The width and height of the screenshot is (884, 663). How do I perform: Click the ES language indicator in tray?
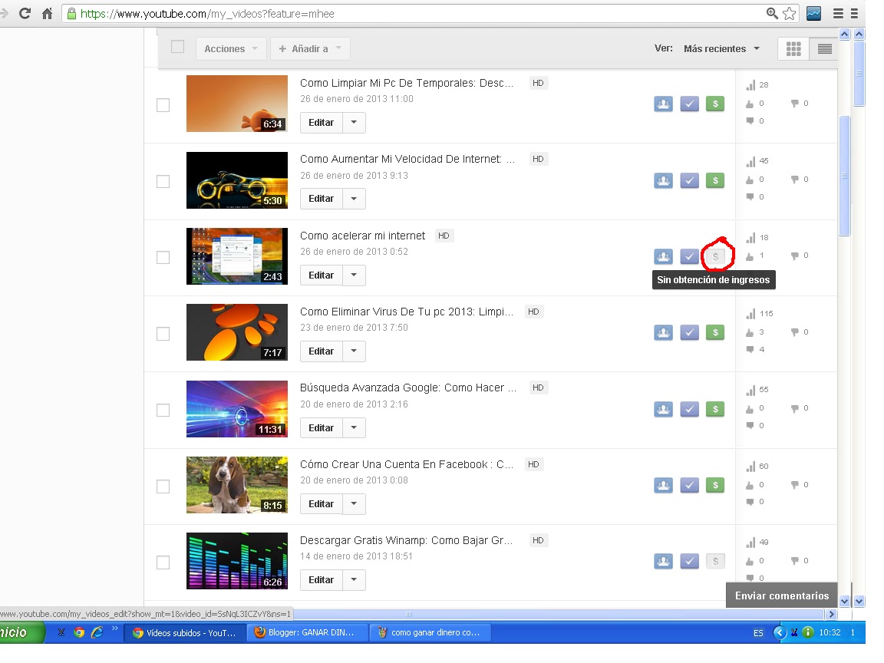coord(758,633)
